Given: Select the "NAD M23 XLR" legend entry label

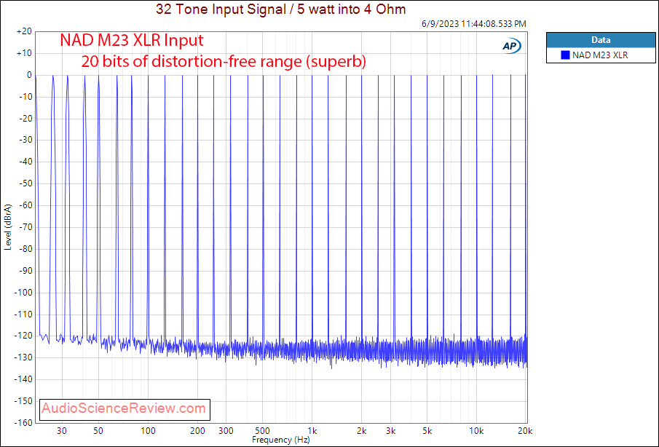Looking at the screenshot, I should [600, 55].
